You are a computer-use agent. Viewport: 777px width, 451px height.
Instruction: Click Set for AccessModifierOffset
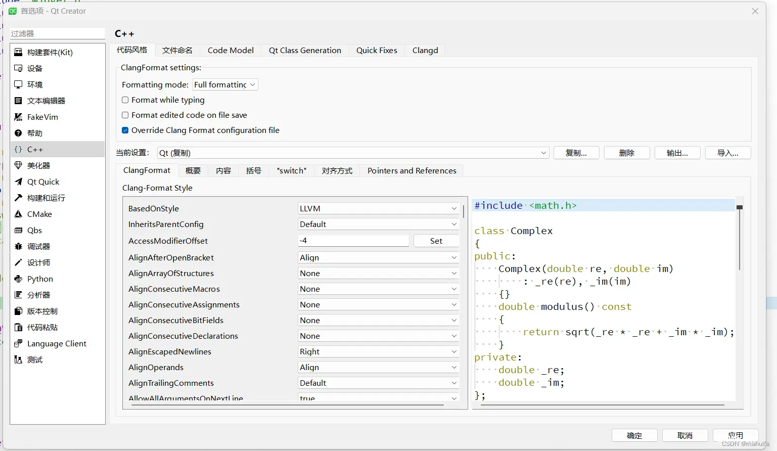[x=436, y=241]
